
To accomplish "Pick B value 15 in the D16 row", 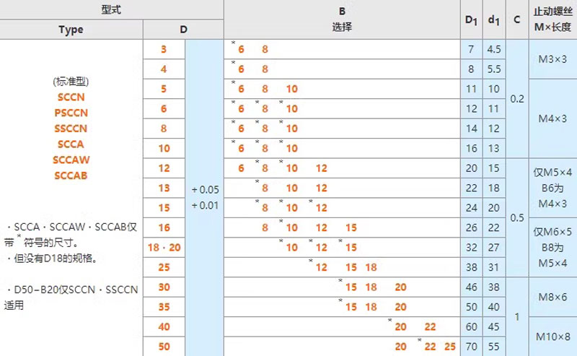I will [x=351, y=227].
